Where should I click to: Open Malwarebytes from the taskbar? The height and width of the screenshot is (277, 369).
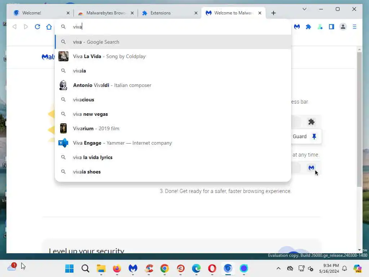pyautogui.click(x=133, y=268)
